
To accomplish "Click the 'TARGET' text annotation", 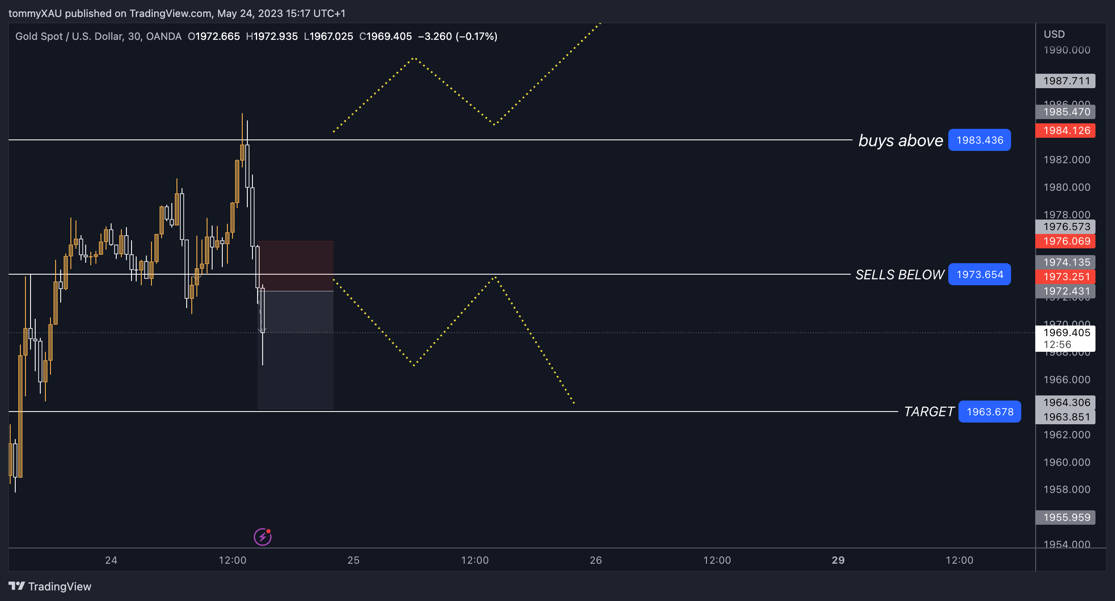I will (929, 412).
